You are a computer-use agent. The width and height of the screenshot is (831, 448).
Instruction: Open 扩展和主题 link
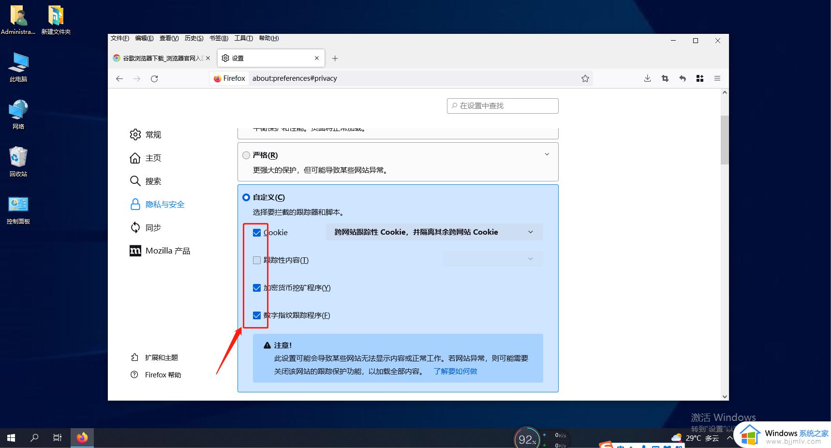pyautogui.click(x=154, y=358)
